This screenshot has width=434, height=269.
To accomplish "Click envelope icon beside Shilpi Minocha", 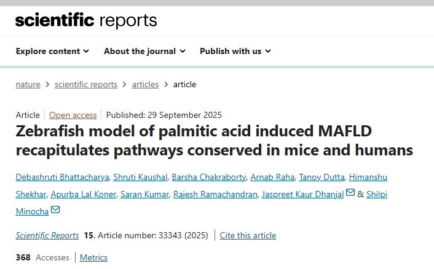I will [x=55, y=211].
